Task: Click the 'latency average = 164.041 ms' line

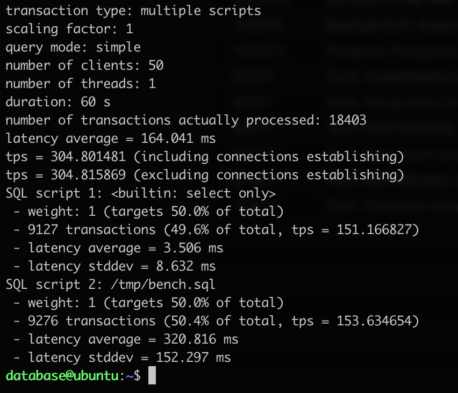Action: [111, 139]
